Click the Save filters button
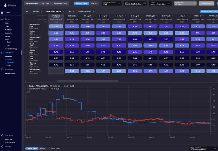 (x=206, y=4)
